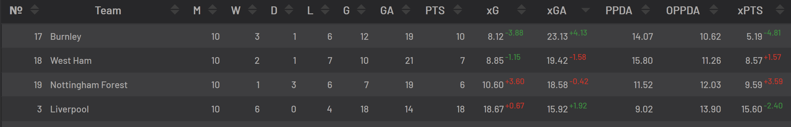Sort table by № column arrows
This screenshot has width=791, height=127.
point(35,10)
